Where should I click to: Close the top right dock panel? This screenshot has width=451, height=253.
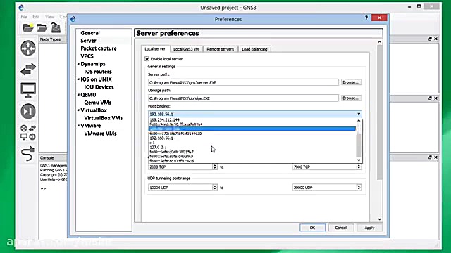coord(435,39)
